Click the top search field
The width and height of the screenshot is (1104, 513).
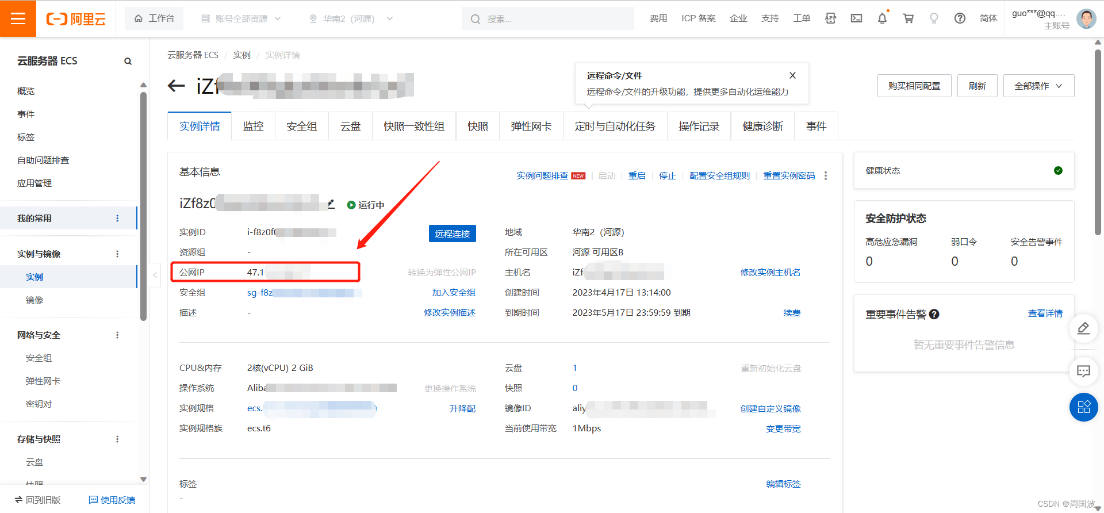point(548,18)
